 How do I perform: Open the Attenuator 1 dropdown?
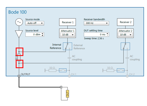coord(68,35)
